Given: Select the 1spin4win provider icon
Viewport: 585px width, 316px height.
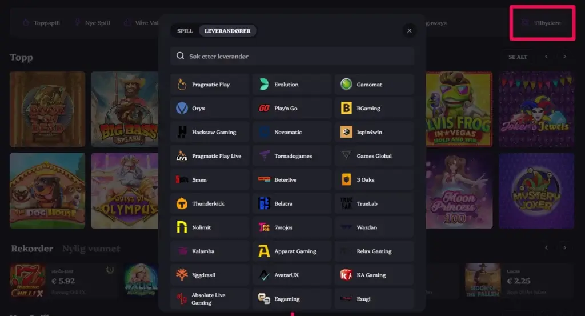Looking at the screenshot, I should pos(346,132).
